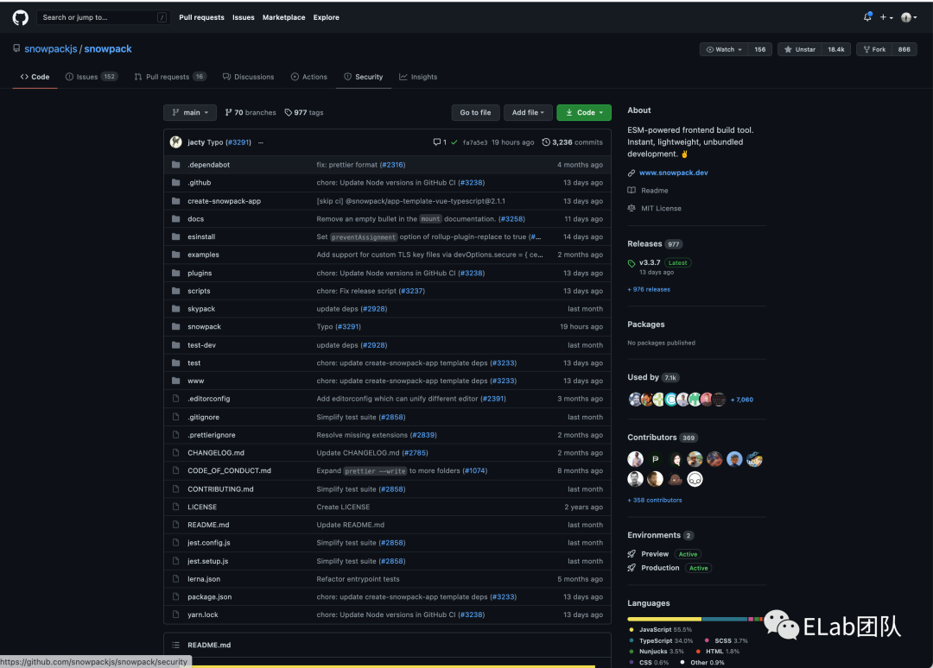This screenshot has width=933, height=668.
Task: Open Explore in top navigation
Action: 326,17
